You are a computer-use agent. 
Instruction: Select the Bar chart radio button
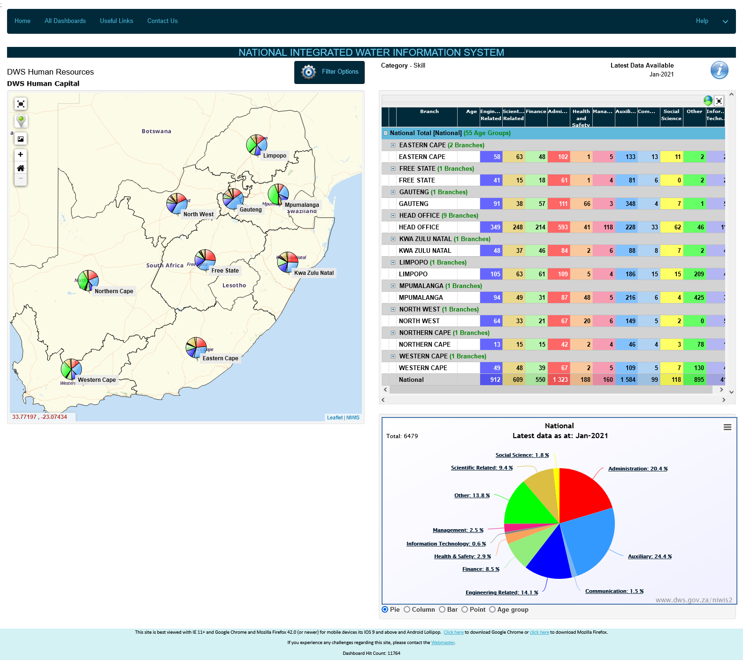pos(442,609)
